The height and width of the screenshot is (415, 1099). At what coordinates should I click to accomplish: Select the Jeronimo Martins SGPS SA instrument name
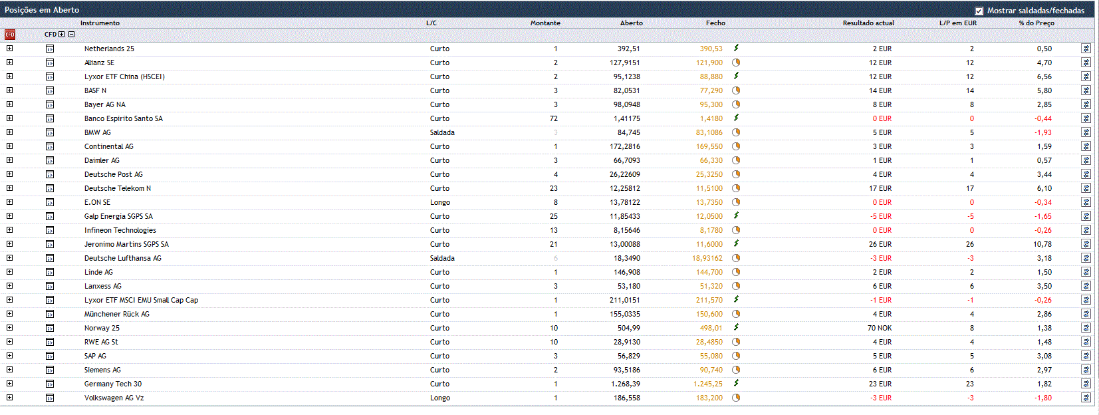click(x=126, y=244)
